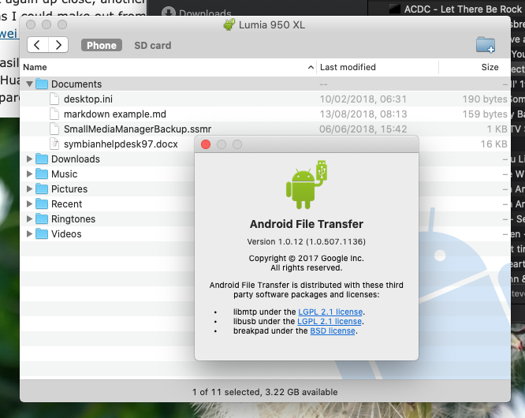Click the Android icon in the Lumia 950 XL title bar
Viewport: 525px width, 418px height.
[x=229, y=24]
